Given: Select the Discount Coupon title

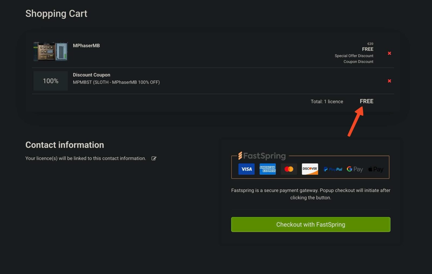Looking at the screenshot, I should click(92, 75).
